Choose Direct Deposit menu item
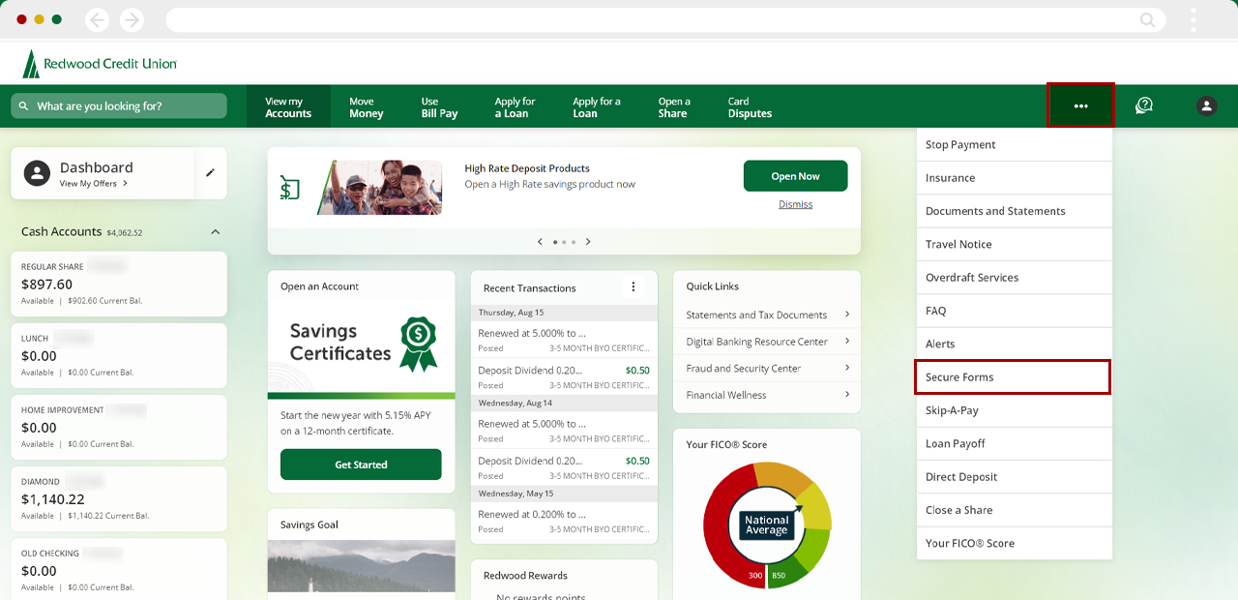 (1015, 477)
